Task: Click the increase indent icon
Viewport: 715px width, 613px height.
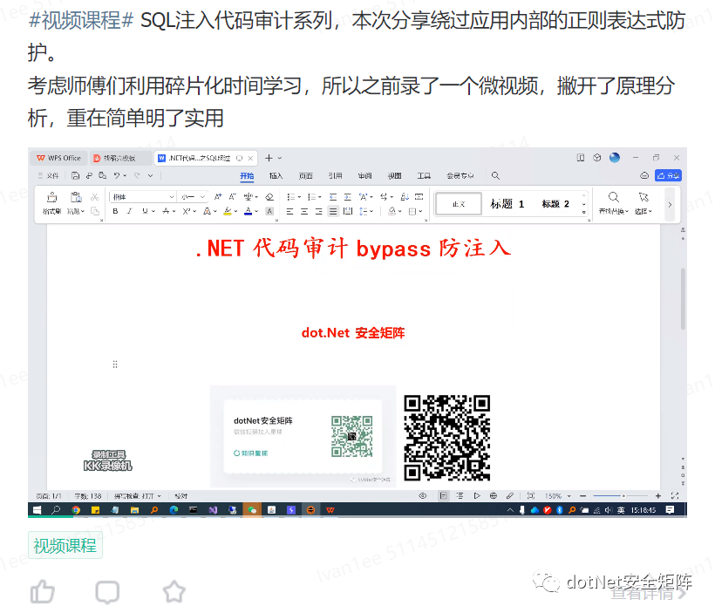Action: coord(347,197)
